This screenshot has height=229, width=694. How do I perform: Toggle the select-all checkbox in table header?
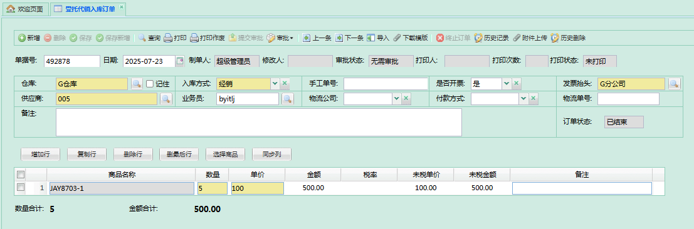click(20, 174)
